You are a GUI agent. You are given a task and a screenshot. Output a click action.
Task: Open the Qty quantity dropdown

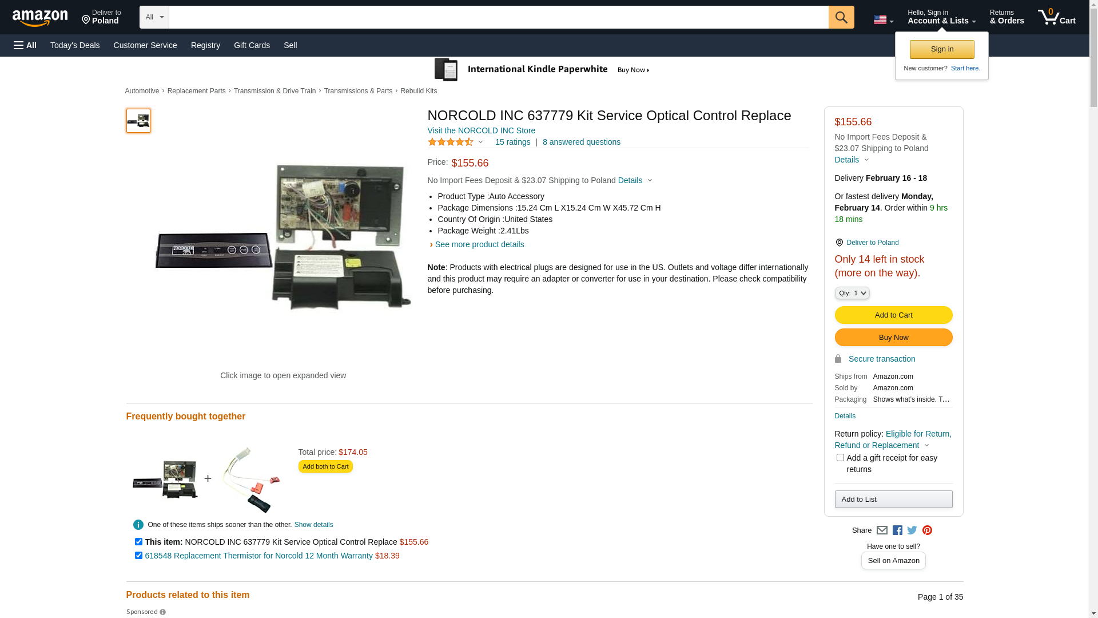tap(852, 293)
